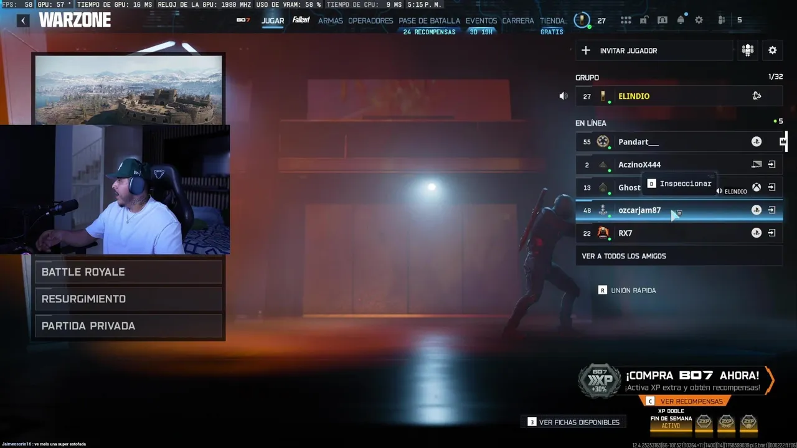797x448 pixels.
Task: Join Ghost using the join arrow icon
Action: click(771, 187)
